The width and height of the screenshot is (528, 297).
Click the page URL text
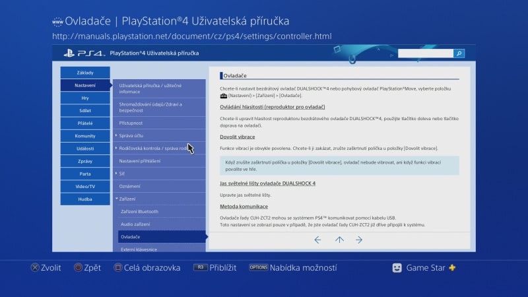[192, 36]
